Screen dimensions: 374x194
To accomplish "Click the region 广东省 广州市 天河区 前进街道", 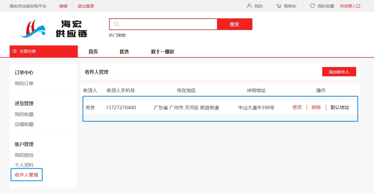I will (186, 107).
